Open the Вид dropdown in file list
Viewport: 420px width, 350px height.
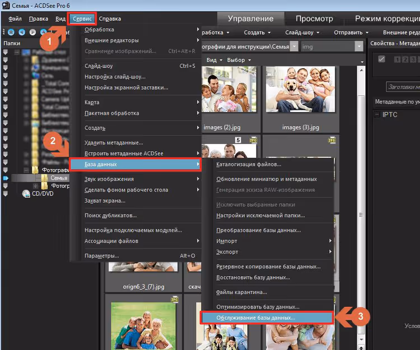(x=214, y=60)
